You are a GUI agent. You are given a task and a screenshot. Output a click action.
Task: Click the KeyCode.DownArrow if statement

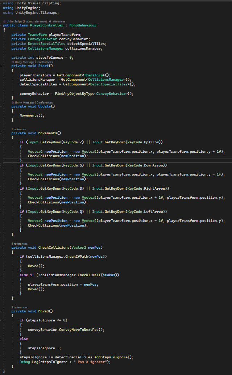point(94,165)
